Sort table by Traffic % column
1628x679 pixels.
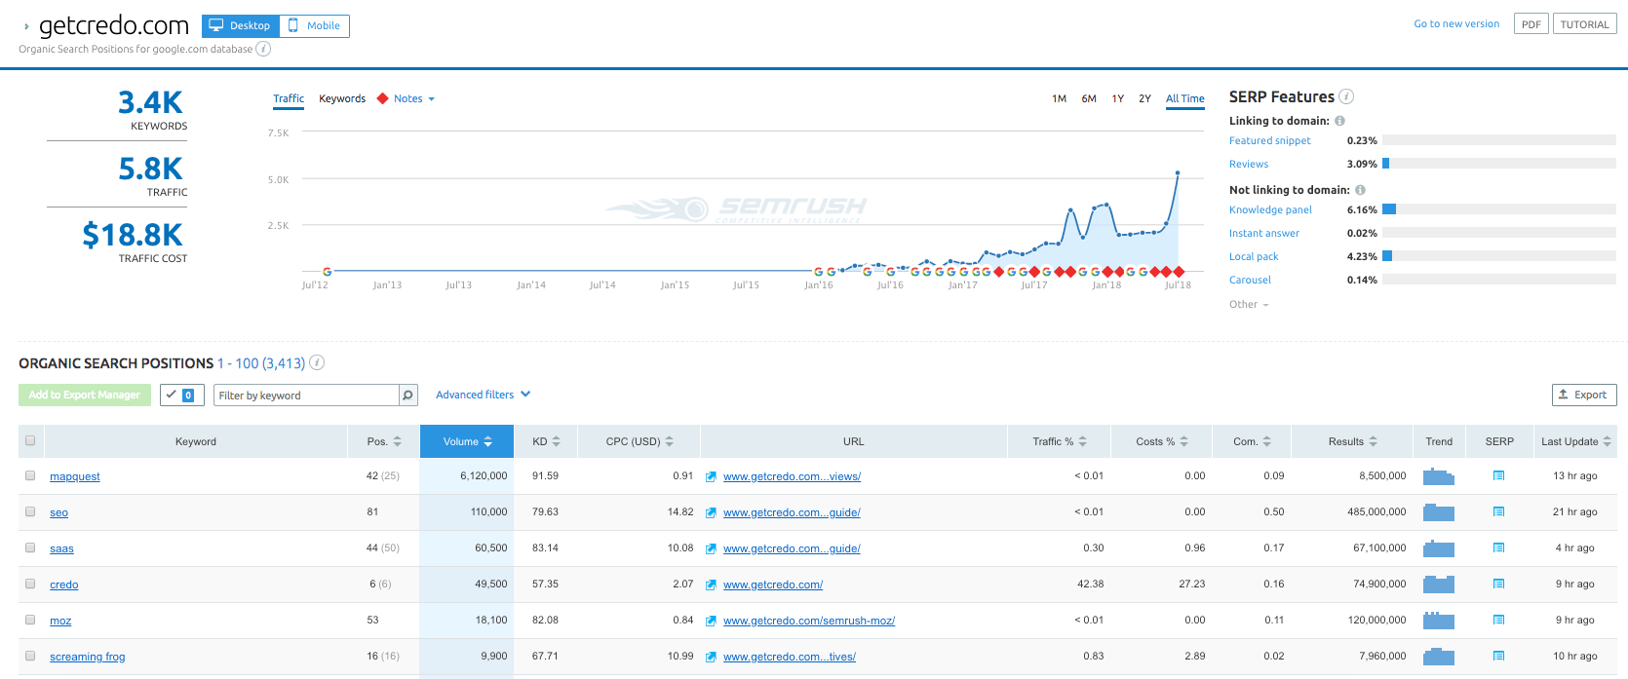(1061, 441)
